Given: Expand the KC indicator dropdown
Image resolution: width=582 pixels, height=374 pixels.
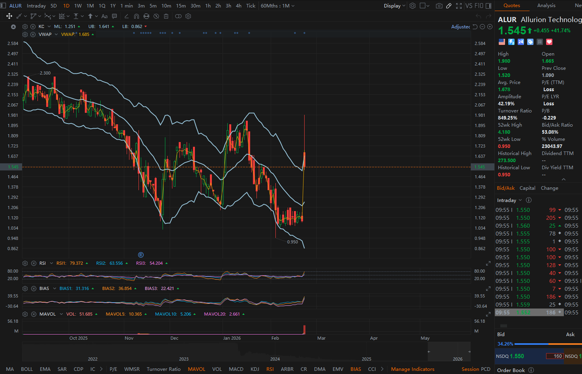Looking at the screenshot, I should coord(49,26).
